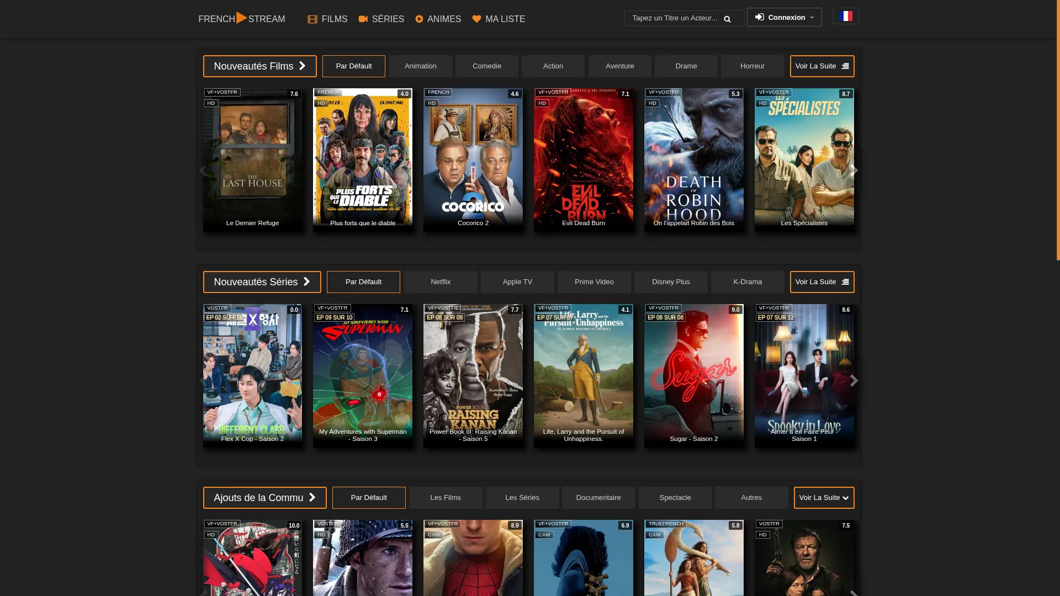Open Le Dernier Refuge film poster
Screen dimensions: 1060x596
(252, 160)
